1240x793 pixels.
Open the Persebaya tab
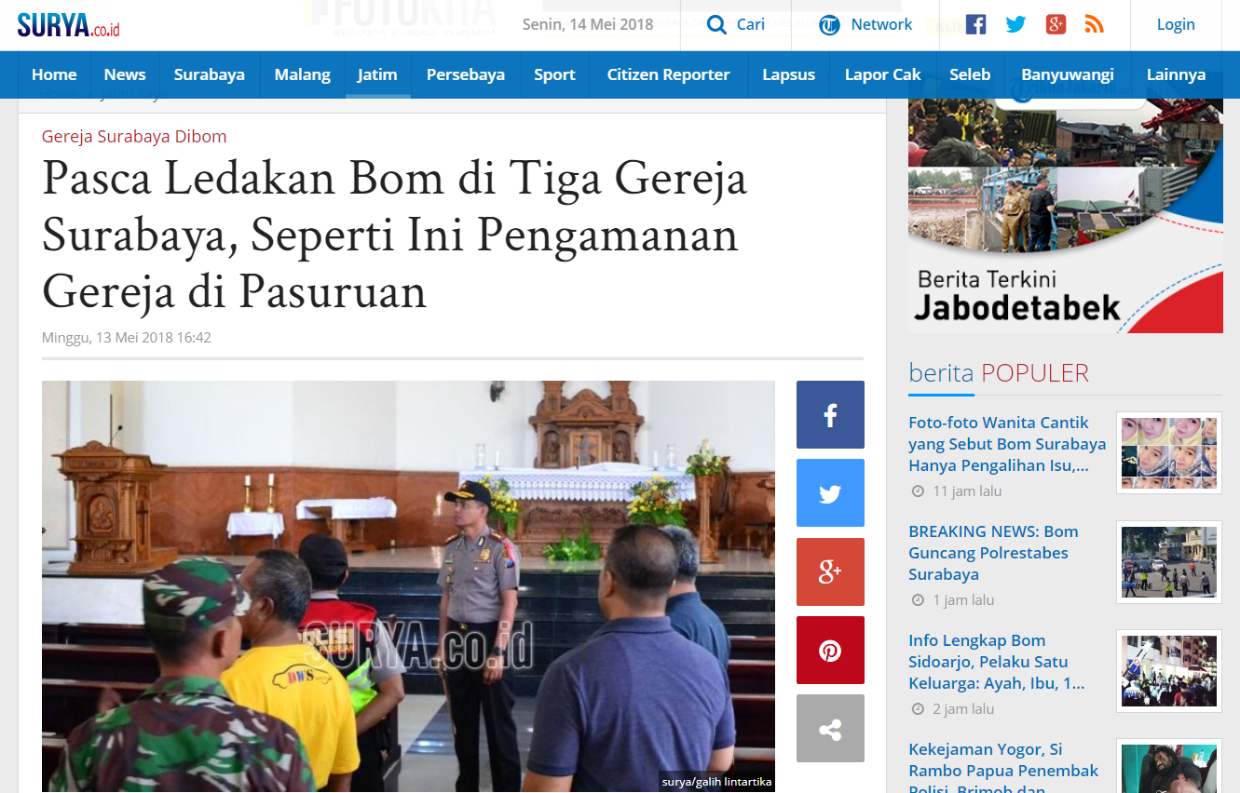465,74
